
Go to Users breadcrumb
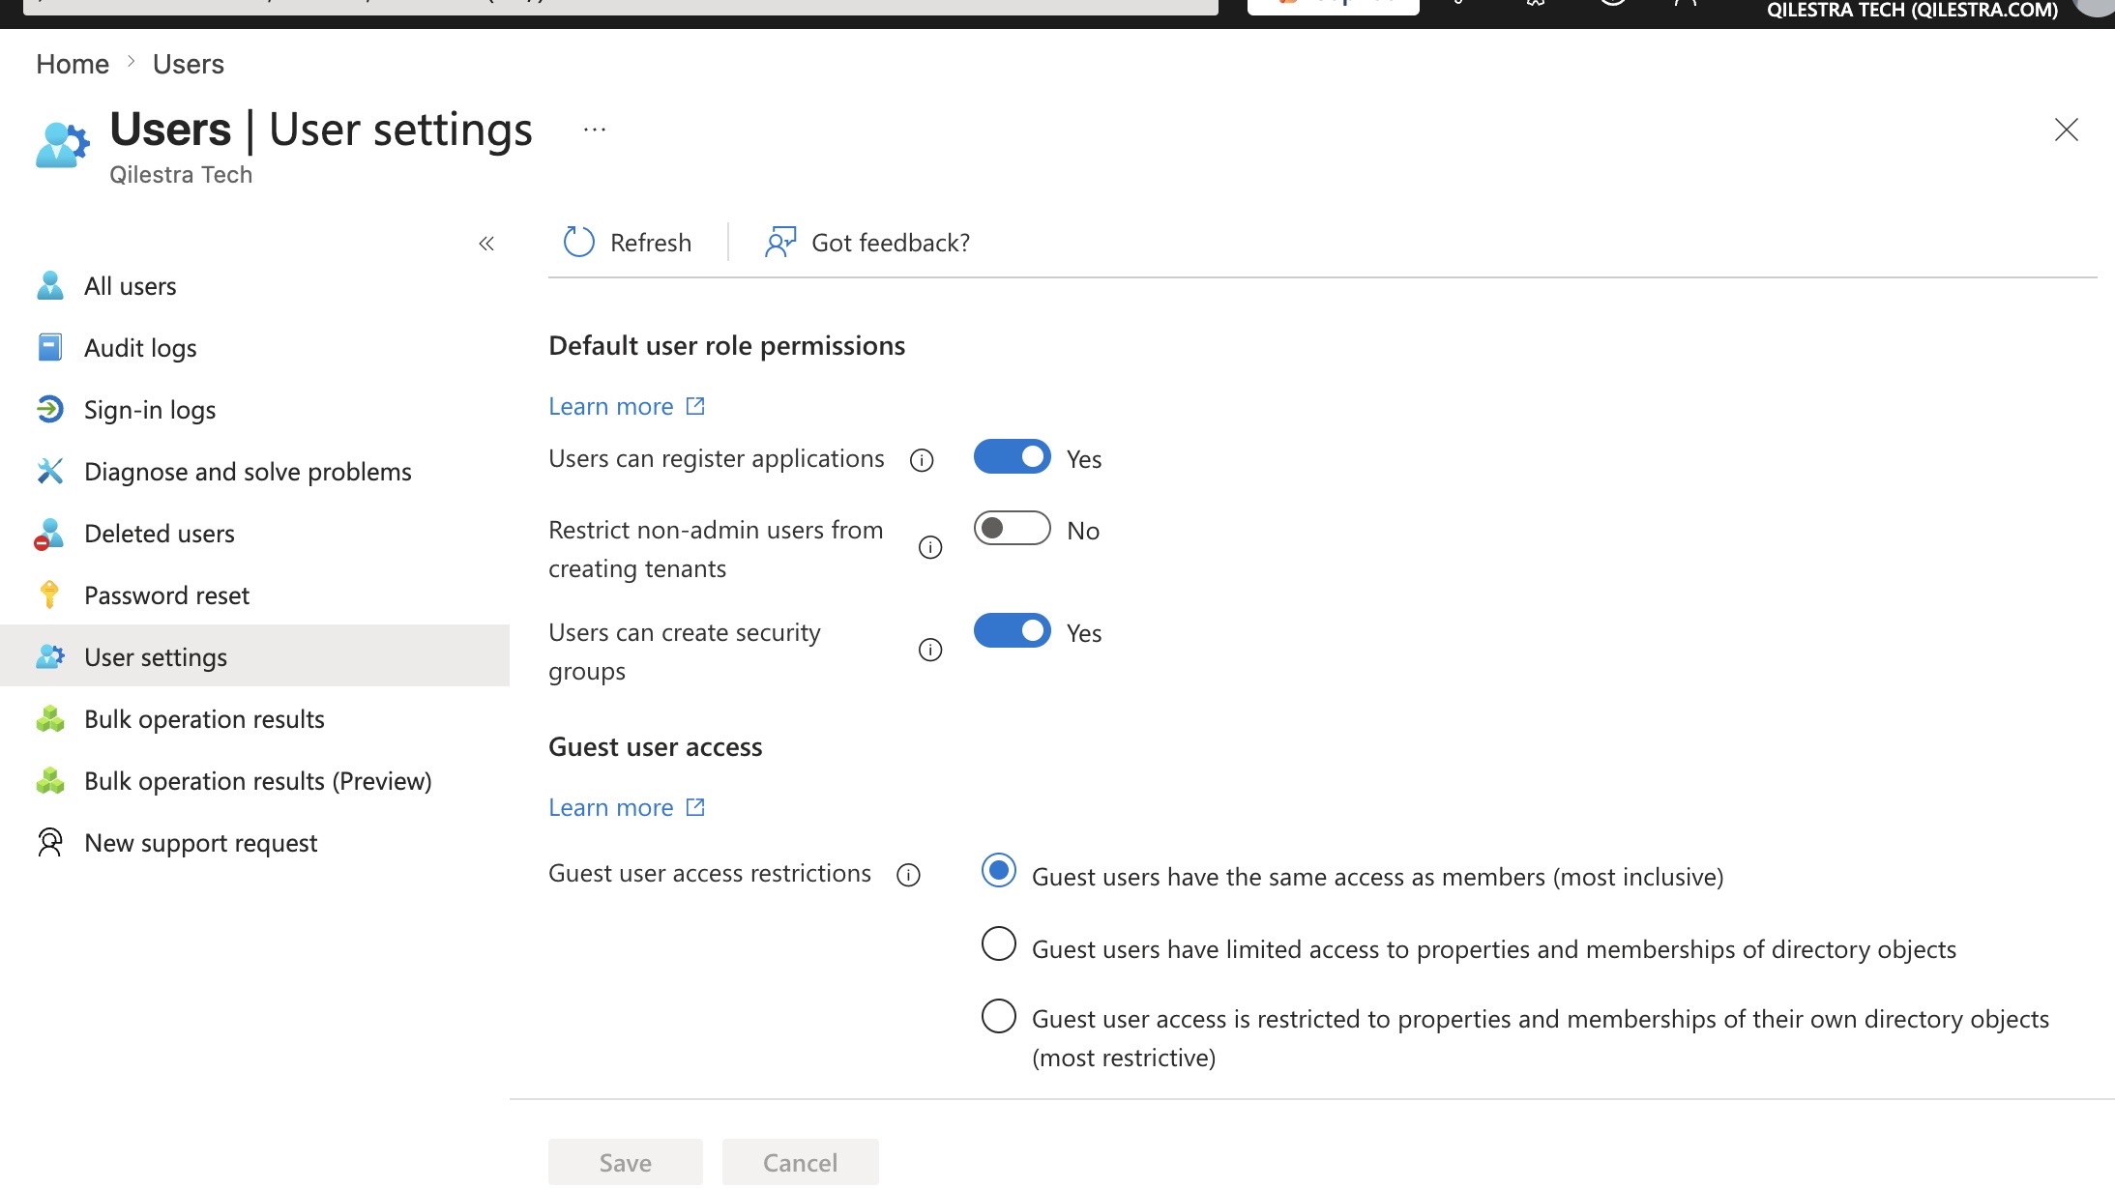tap(189, 64)
